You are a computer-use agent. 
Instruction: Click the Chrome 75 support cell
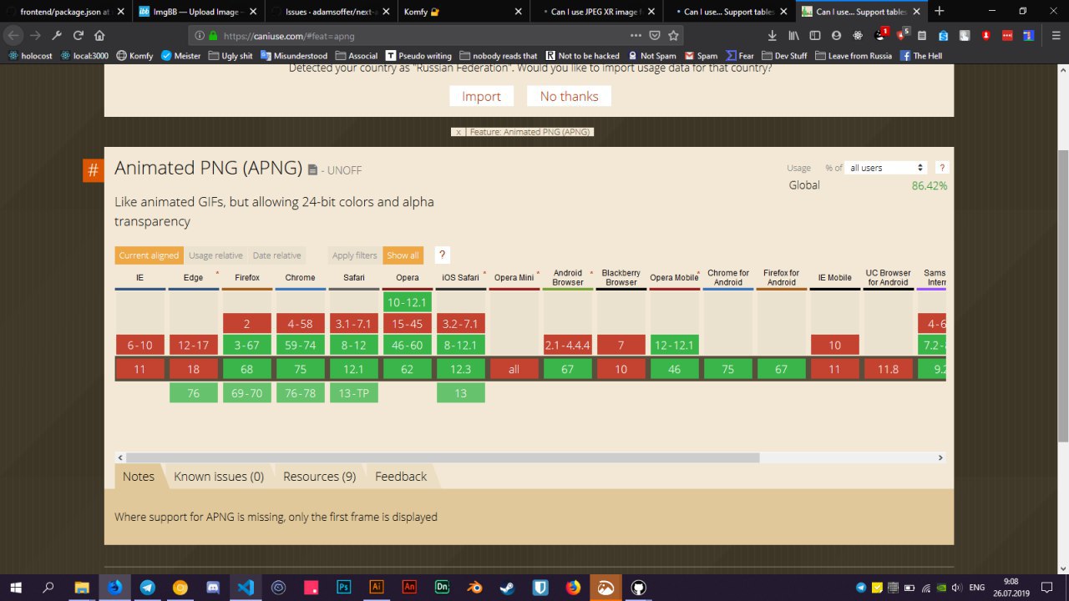click(301, 369)
